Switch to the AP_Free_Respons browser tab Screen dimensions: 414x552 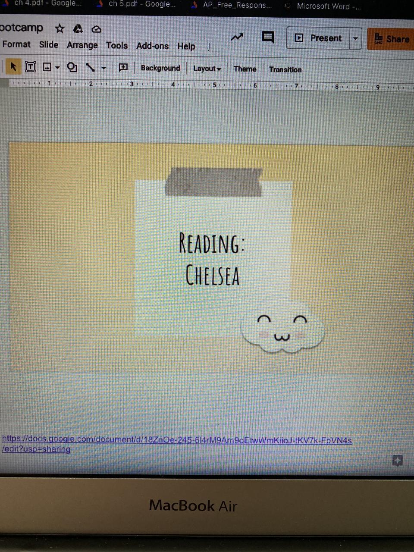pyautogui.click(x=237, y=6)
